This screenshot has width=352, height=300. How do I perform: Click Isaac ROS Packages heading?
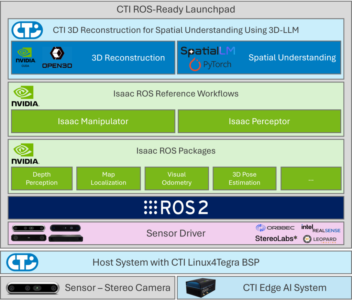click(x=176, y=151)
